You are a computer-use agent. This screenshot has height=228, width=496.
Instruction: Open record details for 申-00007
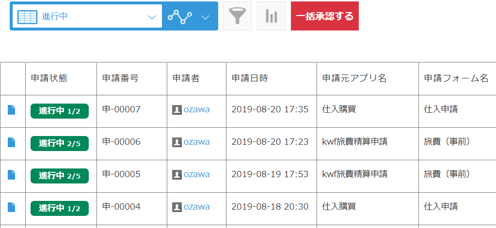coord(11,110)
